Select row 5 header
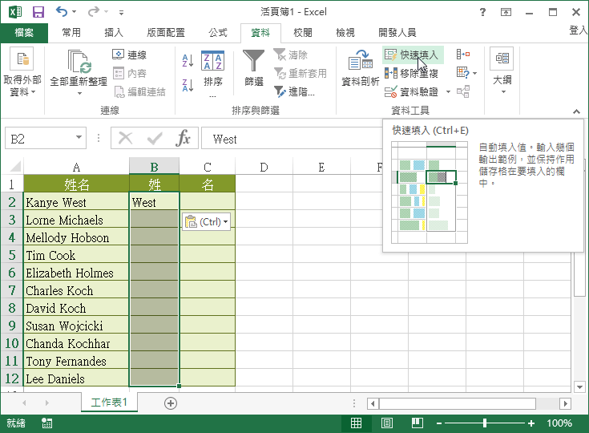Screen dimensions: 589x433 (12, 255)
